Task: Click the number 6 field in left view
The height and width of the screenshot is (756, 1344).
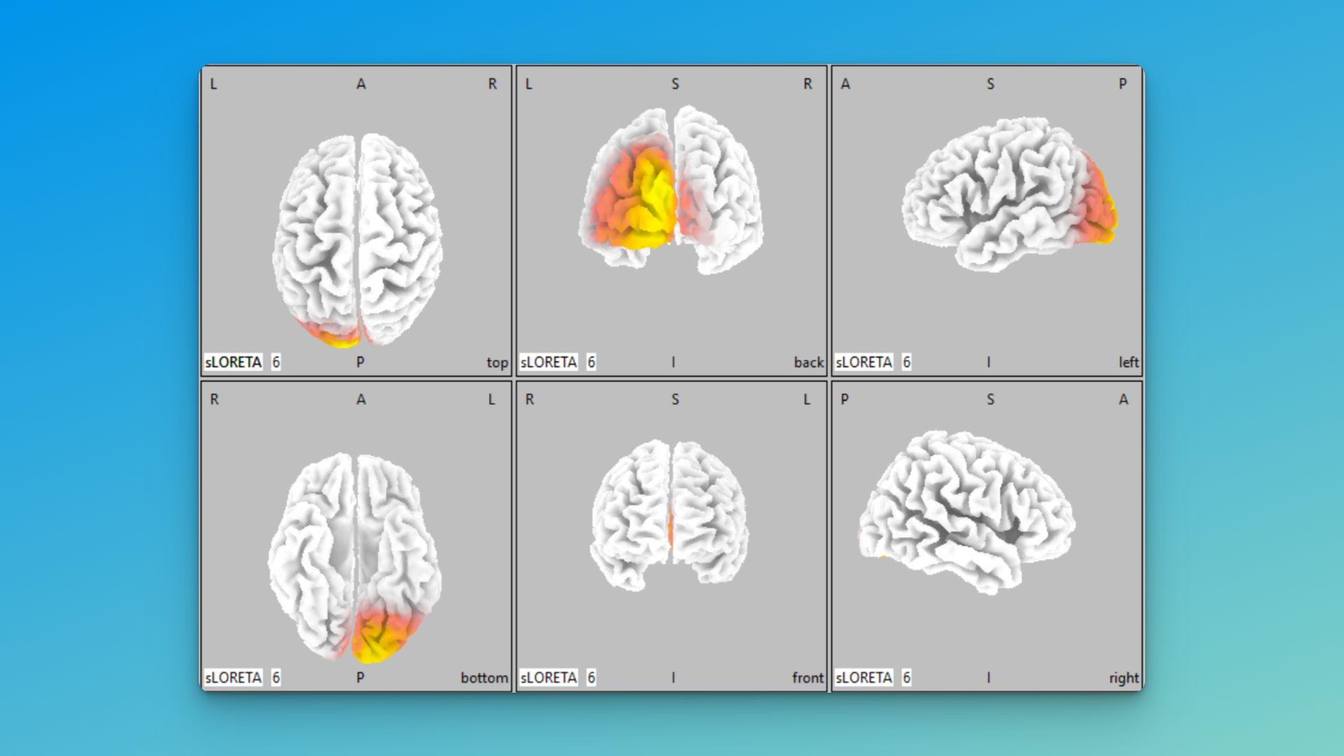Action: click(906, 362)
